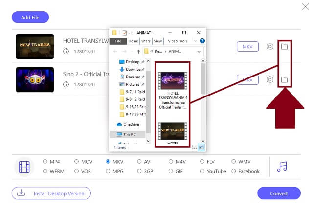Select This PC in navigation pane

127,134
